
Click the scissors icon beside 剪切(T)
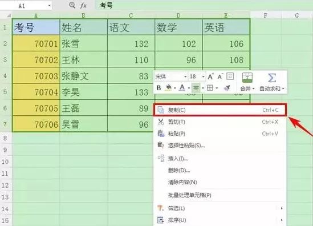pyautogui.click(x=161, y=122)
